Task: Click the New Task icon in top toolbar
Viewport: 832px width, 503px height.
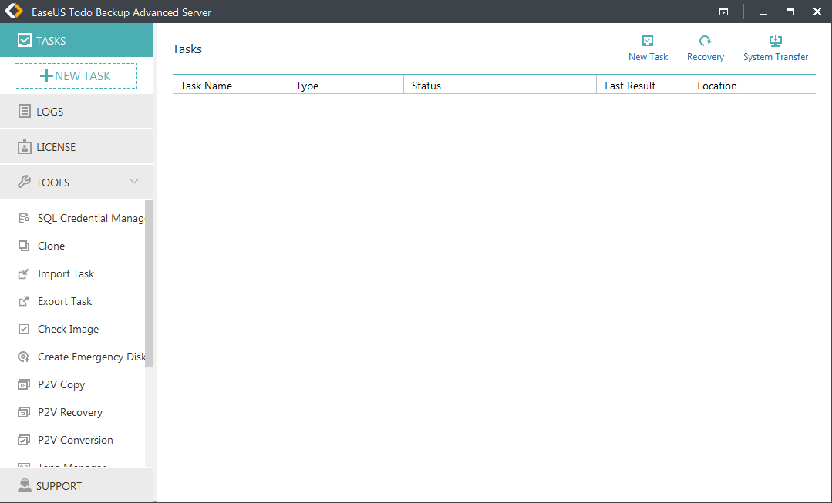Action: click(648, 41)
